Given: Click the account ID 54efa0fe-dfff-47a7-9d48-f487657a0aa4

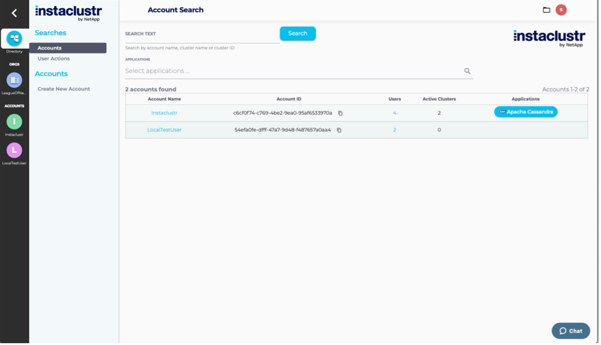Looking at the screenshot, I should click(283, 130).
